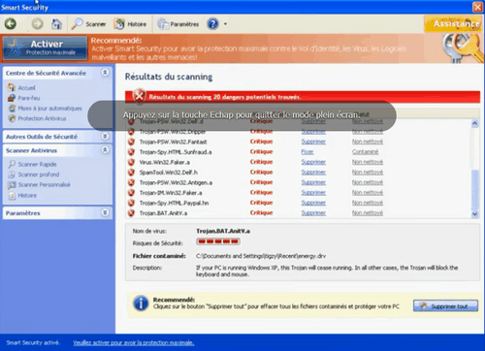485x351 pixels.
Task: Select Virus.Win32.Faker.a row
Action: coord(298,162)
